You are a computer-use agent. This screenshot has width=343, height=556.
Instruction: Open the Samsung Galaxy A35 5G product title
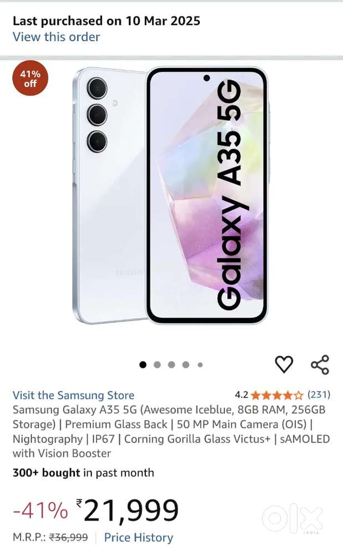point(171,431)
